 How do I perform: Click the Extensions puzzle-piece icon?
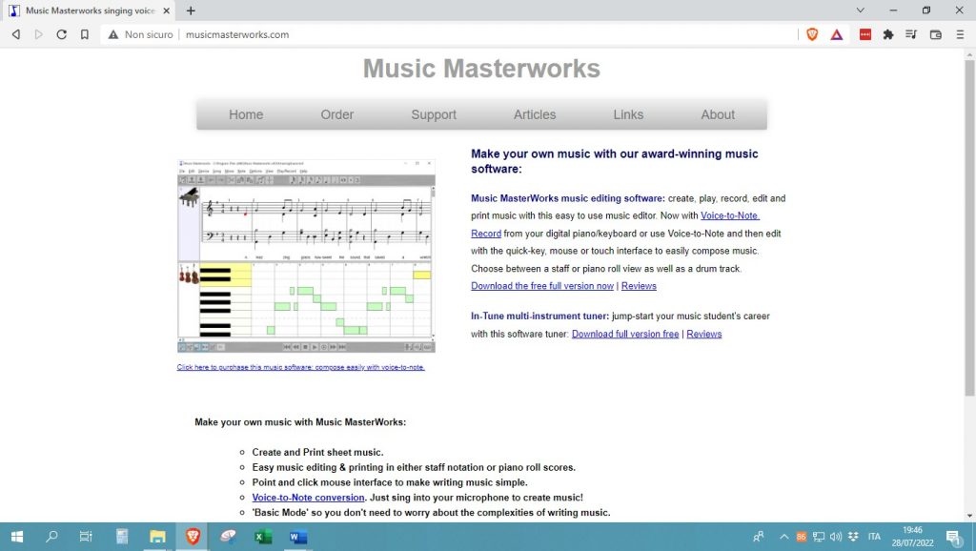click(x=887, y=34)
